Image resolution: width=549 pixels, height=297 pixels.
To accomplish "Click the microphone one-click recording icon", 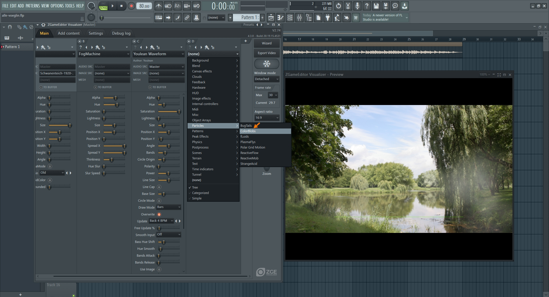I will pos(357,6).
